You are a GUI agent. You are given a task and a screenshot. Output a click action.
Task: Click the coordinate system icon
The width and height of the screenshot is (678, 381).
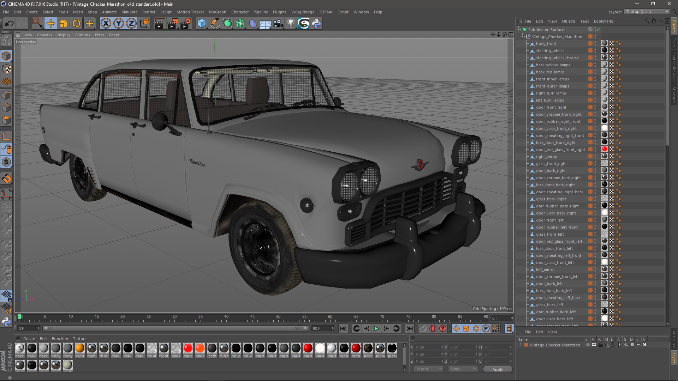pyautogui.click(x=144, y=24)
